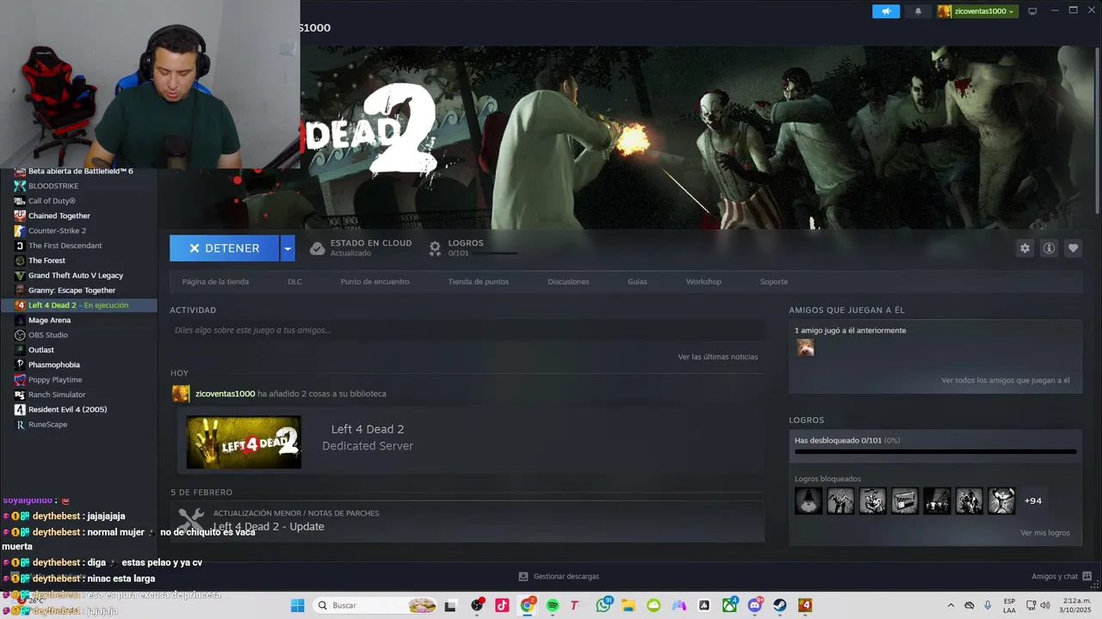Click friend avatar who played previously
The image size is (1102, 619).
pos(805,347)
